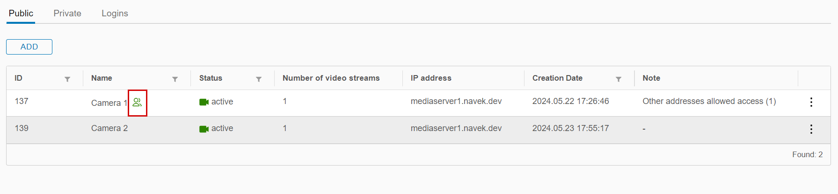Select the Public tab

coord(21,14)
